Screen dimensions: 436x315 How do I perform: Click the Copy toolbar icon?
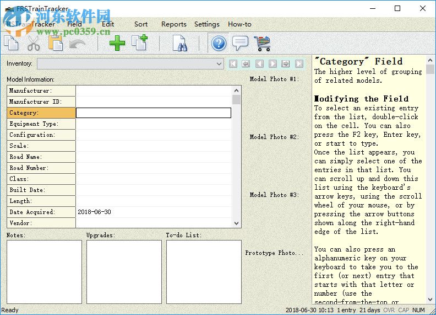[x=11, y=43]
